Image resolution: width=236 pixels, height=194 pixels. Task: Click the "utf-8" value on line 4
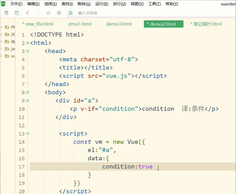tap(122, 60)
